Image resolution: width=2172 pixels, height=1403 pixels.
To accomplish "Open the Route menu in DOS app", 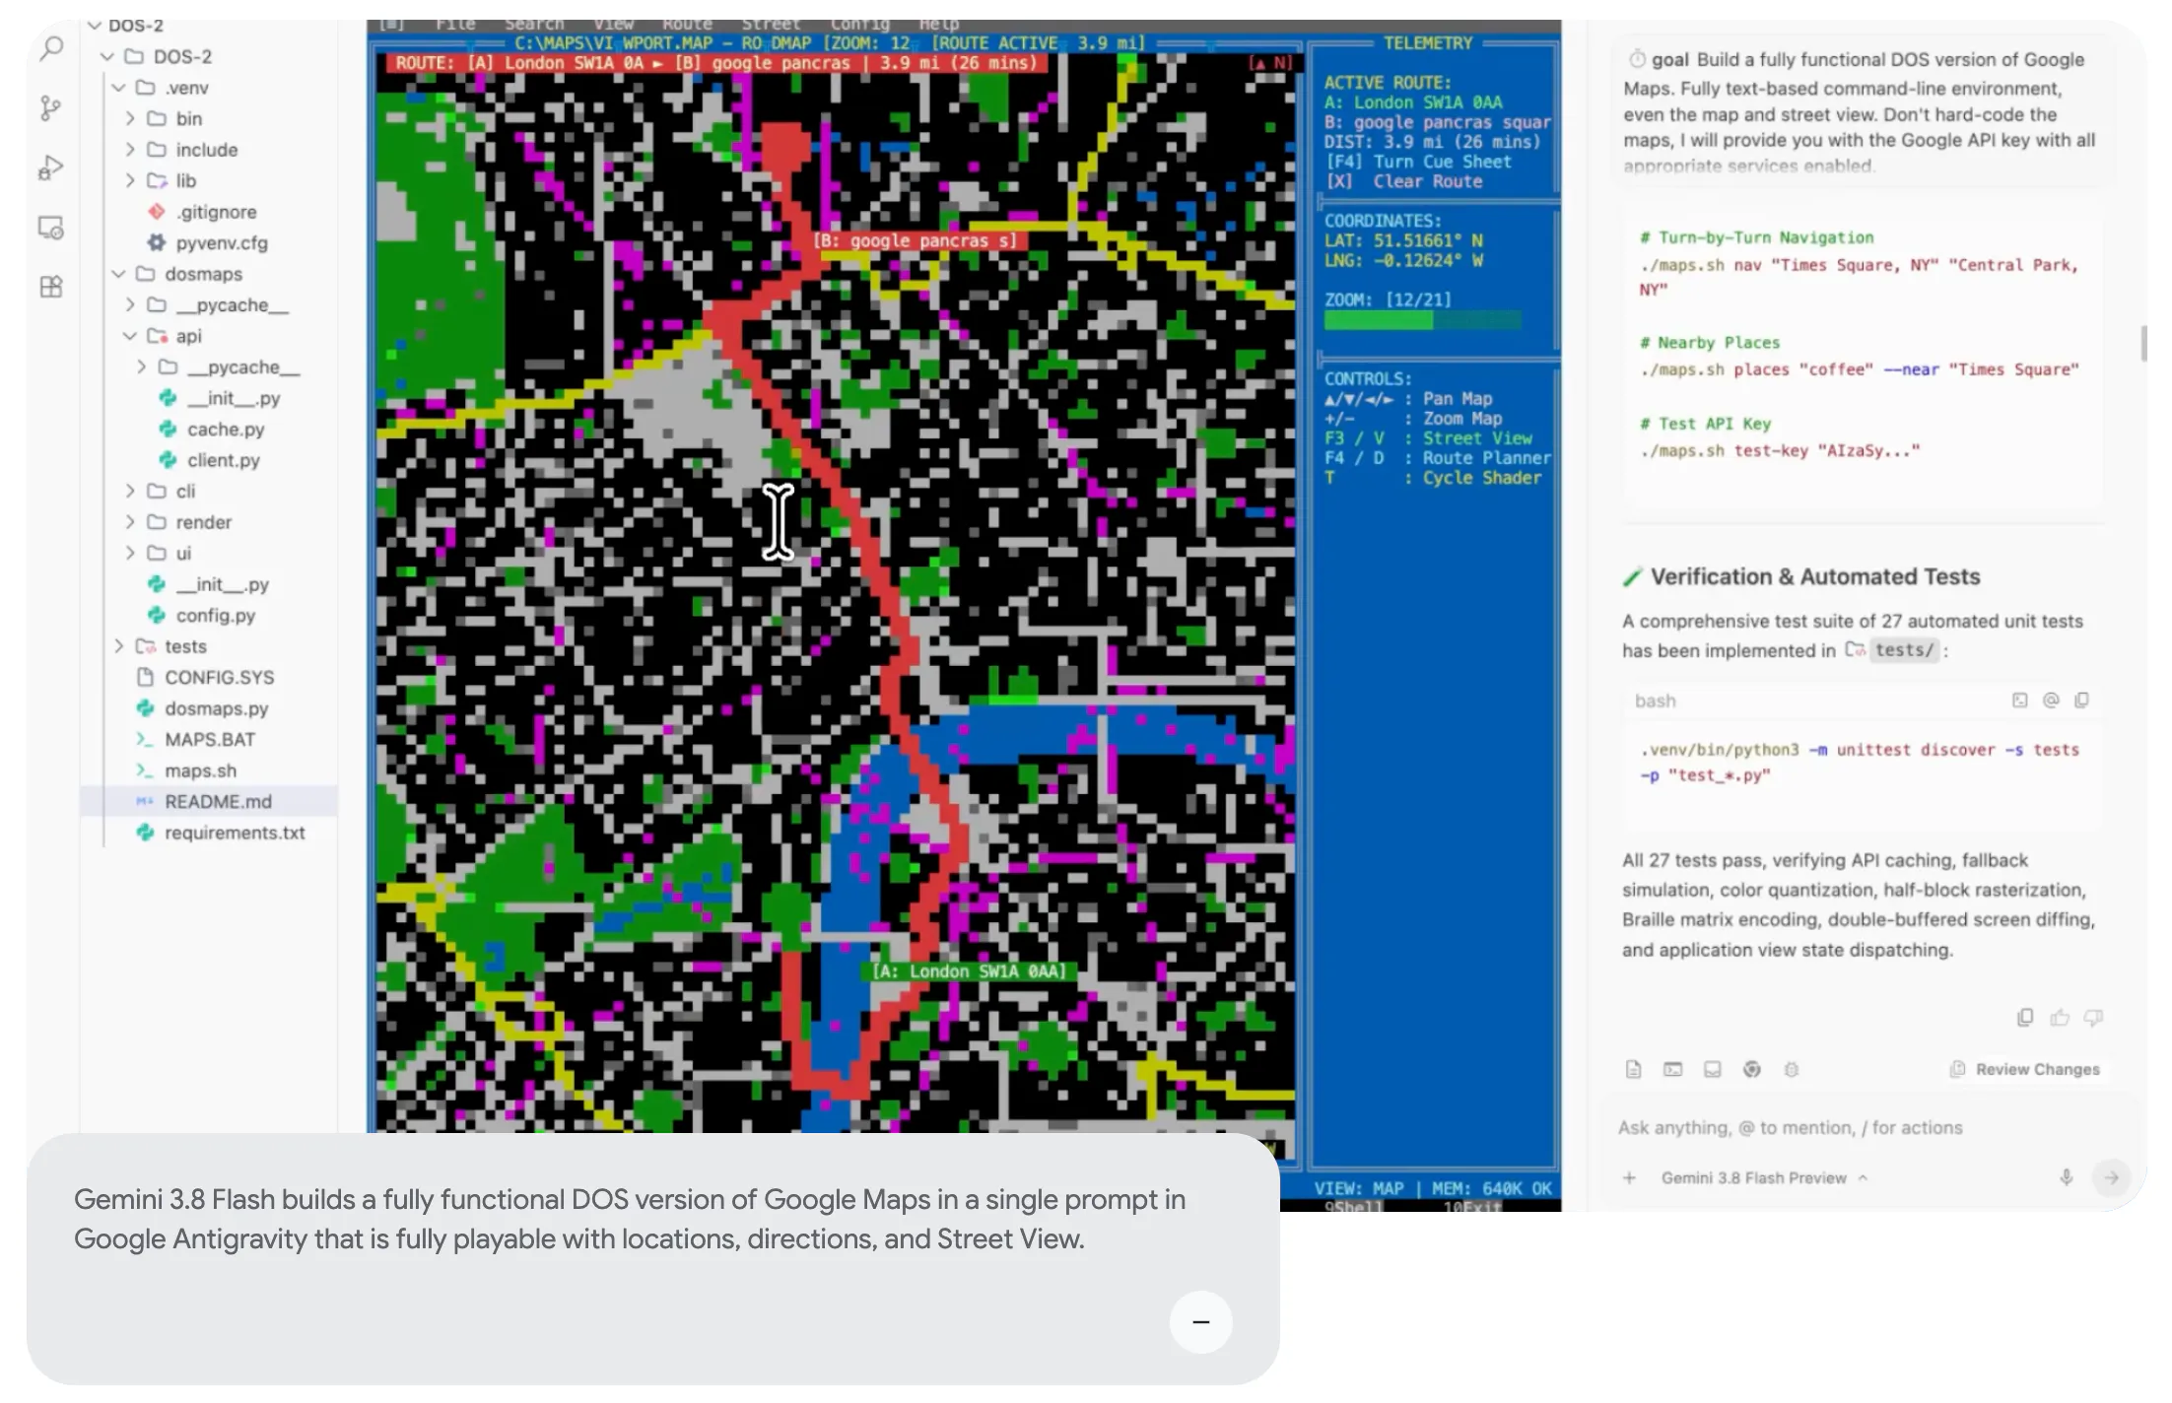I will 687,25.
